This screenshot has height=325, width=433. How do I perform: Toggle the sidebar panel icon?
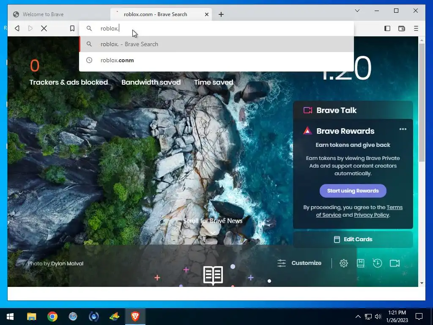click(387, 28)
